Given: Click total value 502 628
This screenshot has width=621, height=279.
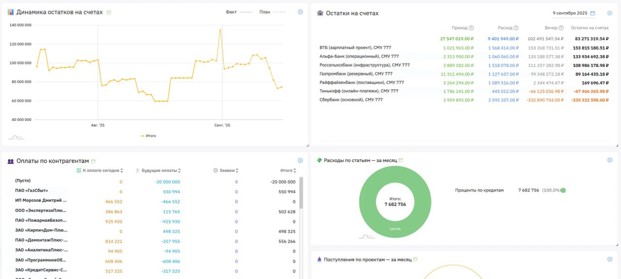Looking at the screenshot, I should click(287, 212).
